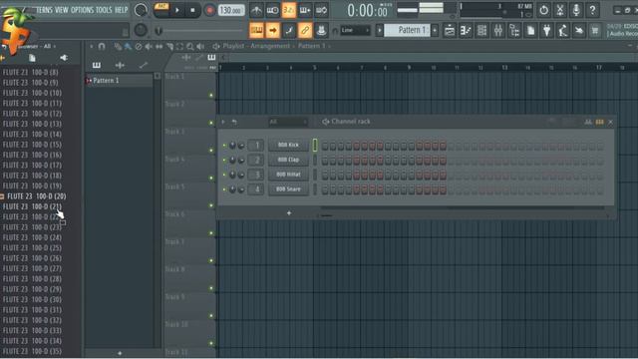Open the plugin picker plug icon
The width and height of the screenshot is (638, 359).
547,30
